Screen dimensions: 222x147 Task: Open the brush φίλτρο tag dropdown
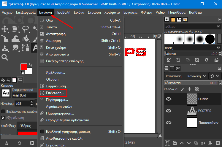tap(218, 27)
